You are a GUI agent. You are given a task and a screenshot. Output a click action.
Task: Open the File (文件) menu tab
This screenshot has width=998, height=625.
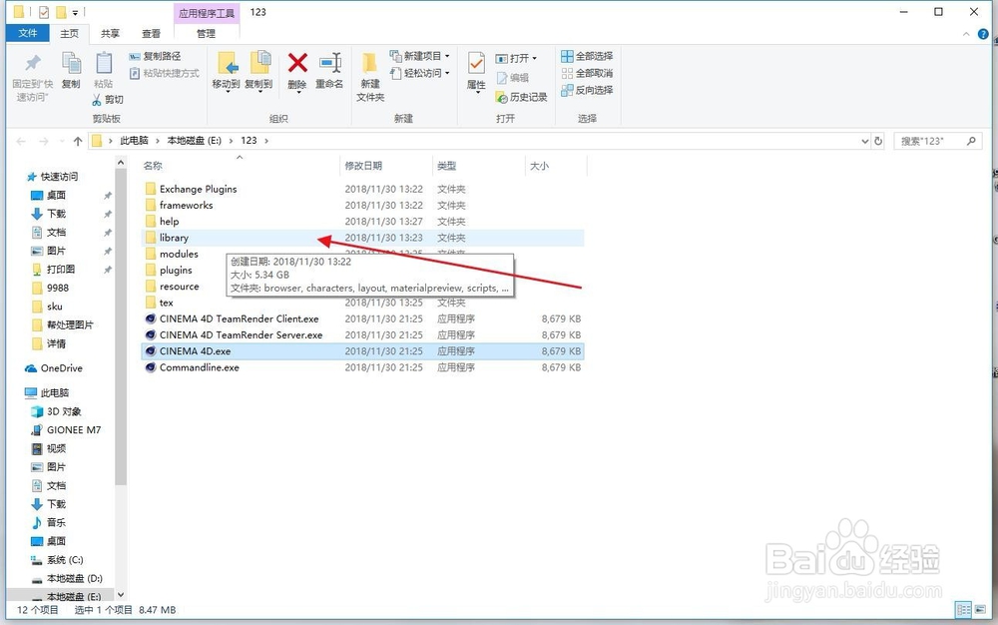[27, 33]
